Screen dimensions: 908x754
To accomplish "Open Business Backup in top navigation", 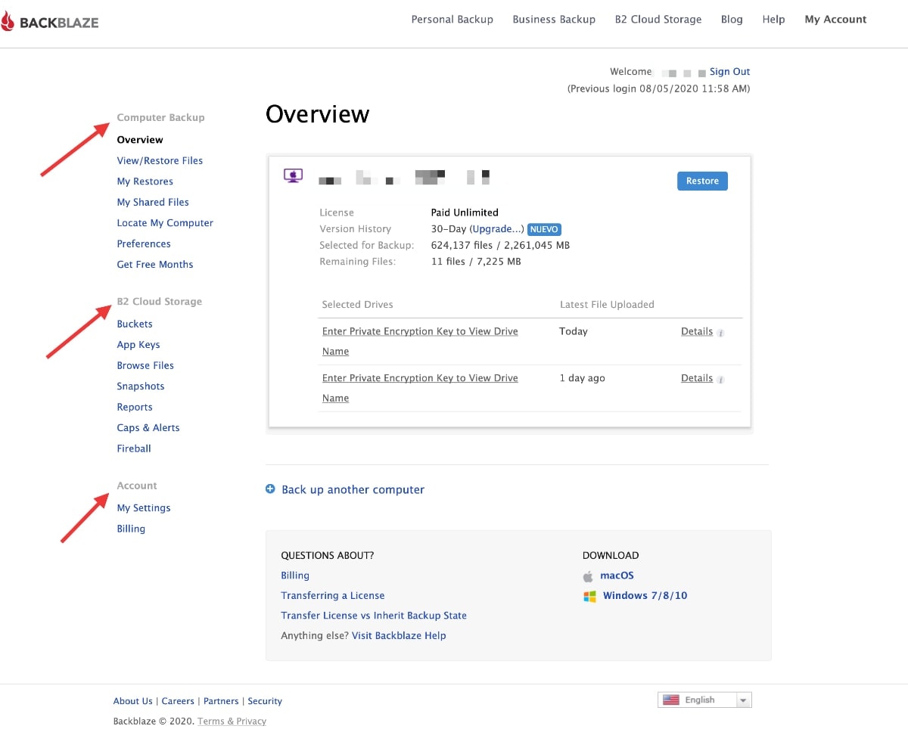I will coord(554,20).
